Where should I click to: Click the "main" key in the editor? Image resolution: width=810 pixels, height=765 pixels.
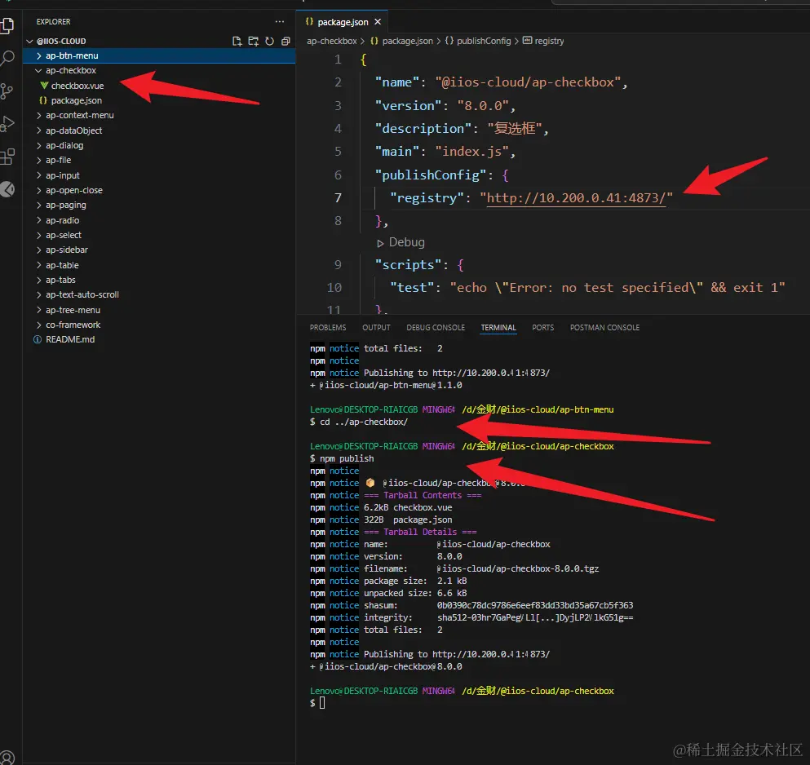click(396, 152)
